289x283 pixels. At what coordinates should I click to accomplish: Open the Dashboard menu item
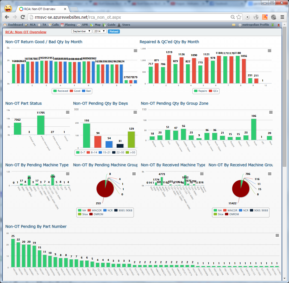pos(13,25)
